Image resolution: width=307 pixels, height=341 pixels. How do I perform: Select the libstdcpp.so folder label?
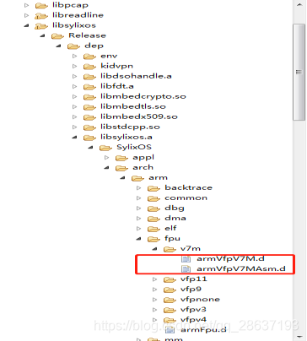click(x=130, y=127)
